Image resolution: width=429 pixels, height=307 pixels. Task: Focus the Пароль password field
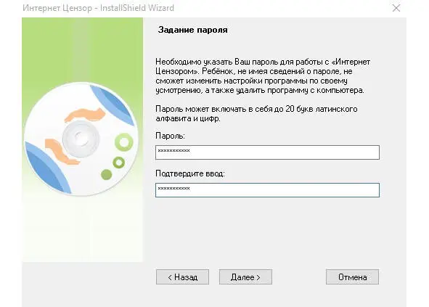[267, 152]
